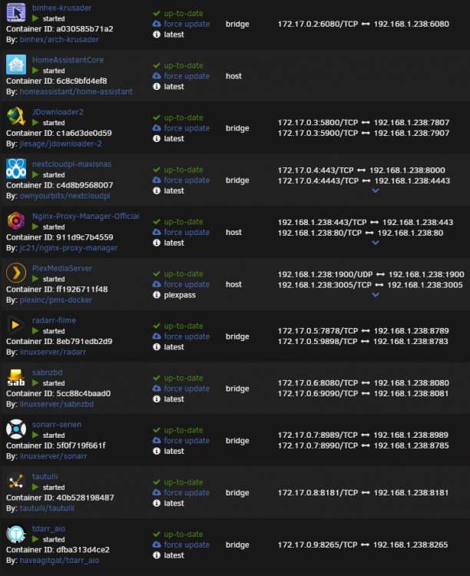
Task: Click the cloud update icon for nextcloudpi-maxisnas
Action: pyautogui.click(x=157, y=180)
